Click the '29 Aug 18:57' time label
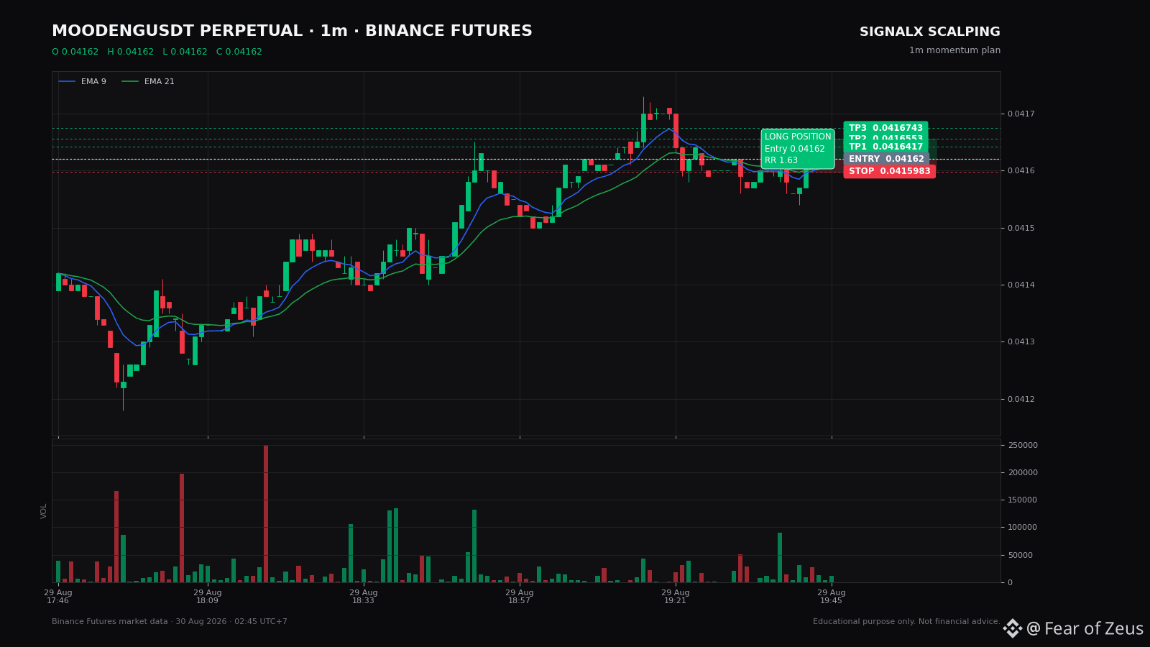 (520, 597)
